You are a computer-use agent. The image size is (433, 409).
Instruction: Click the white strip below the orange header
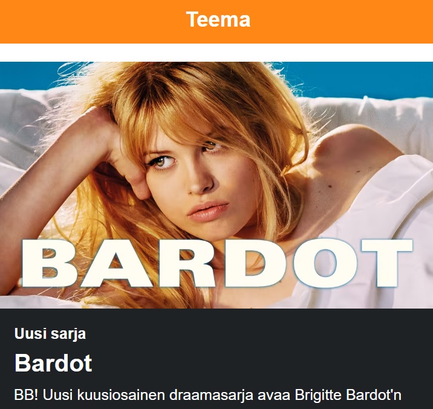217,53
